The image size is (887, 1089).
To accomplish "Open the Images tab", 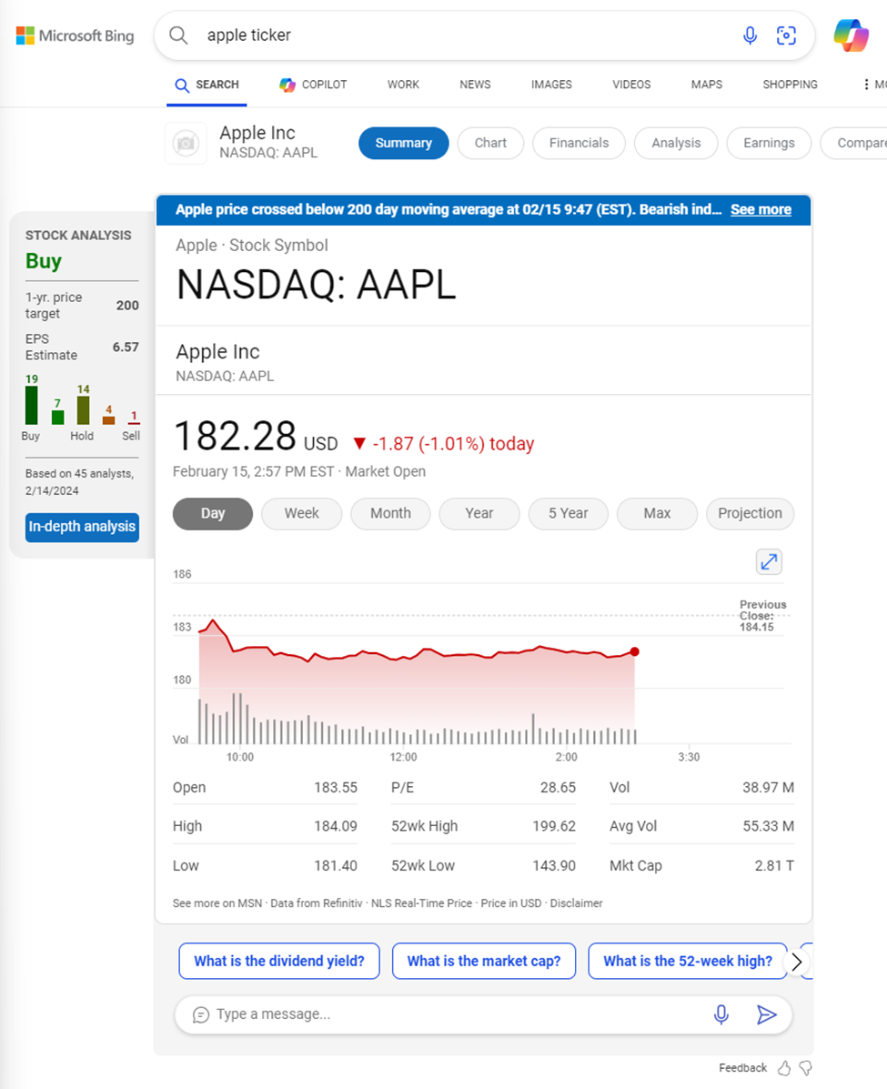I will [x=551, y=85].
